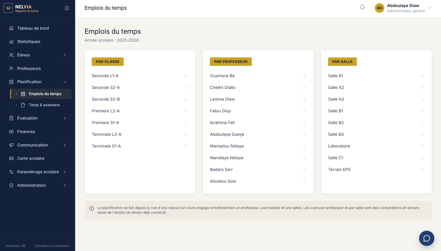Go to Tests & examens

[x=41, y=105]
